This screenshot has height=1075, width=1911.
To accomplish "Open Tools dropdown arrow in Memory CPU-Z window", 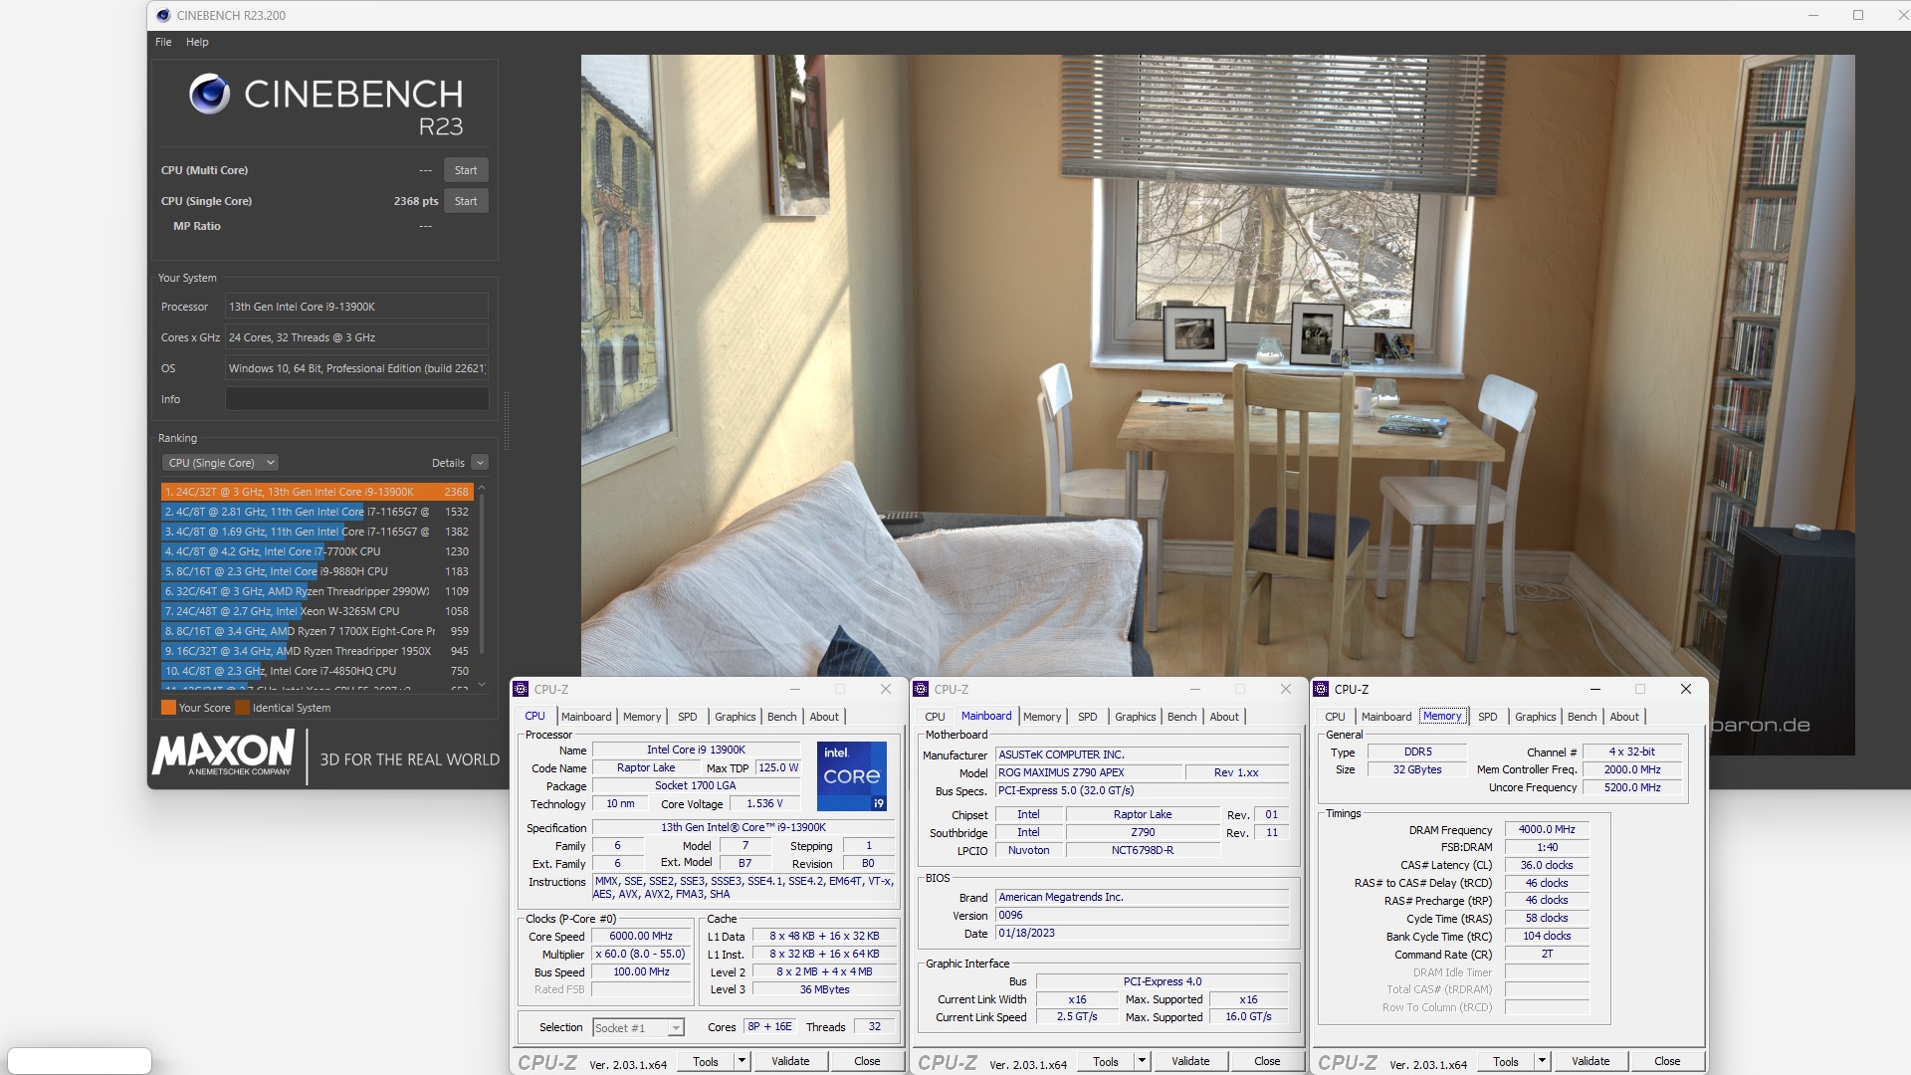I will [1542, 1062].
